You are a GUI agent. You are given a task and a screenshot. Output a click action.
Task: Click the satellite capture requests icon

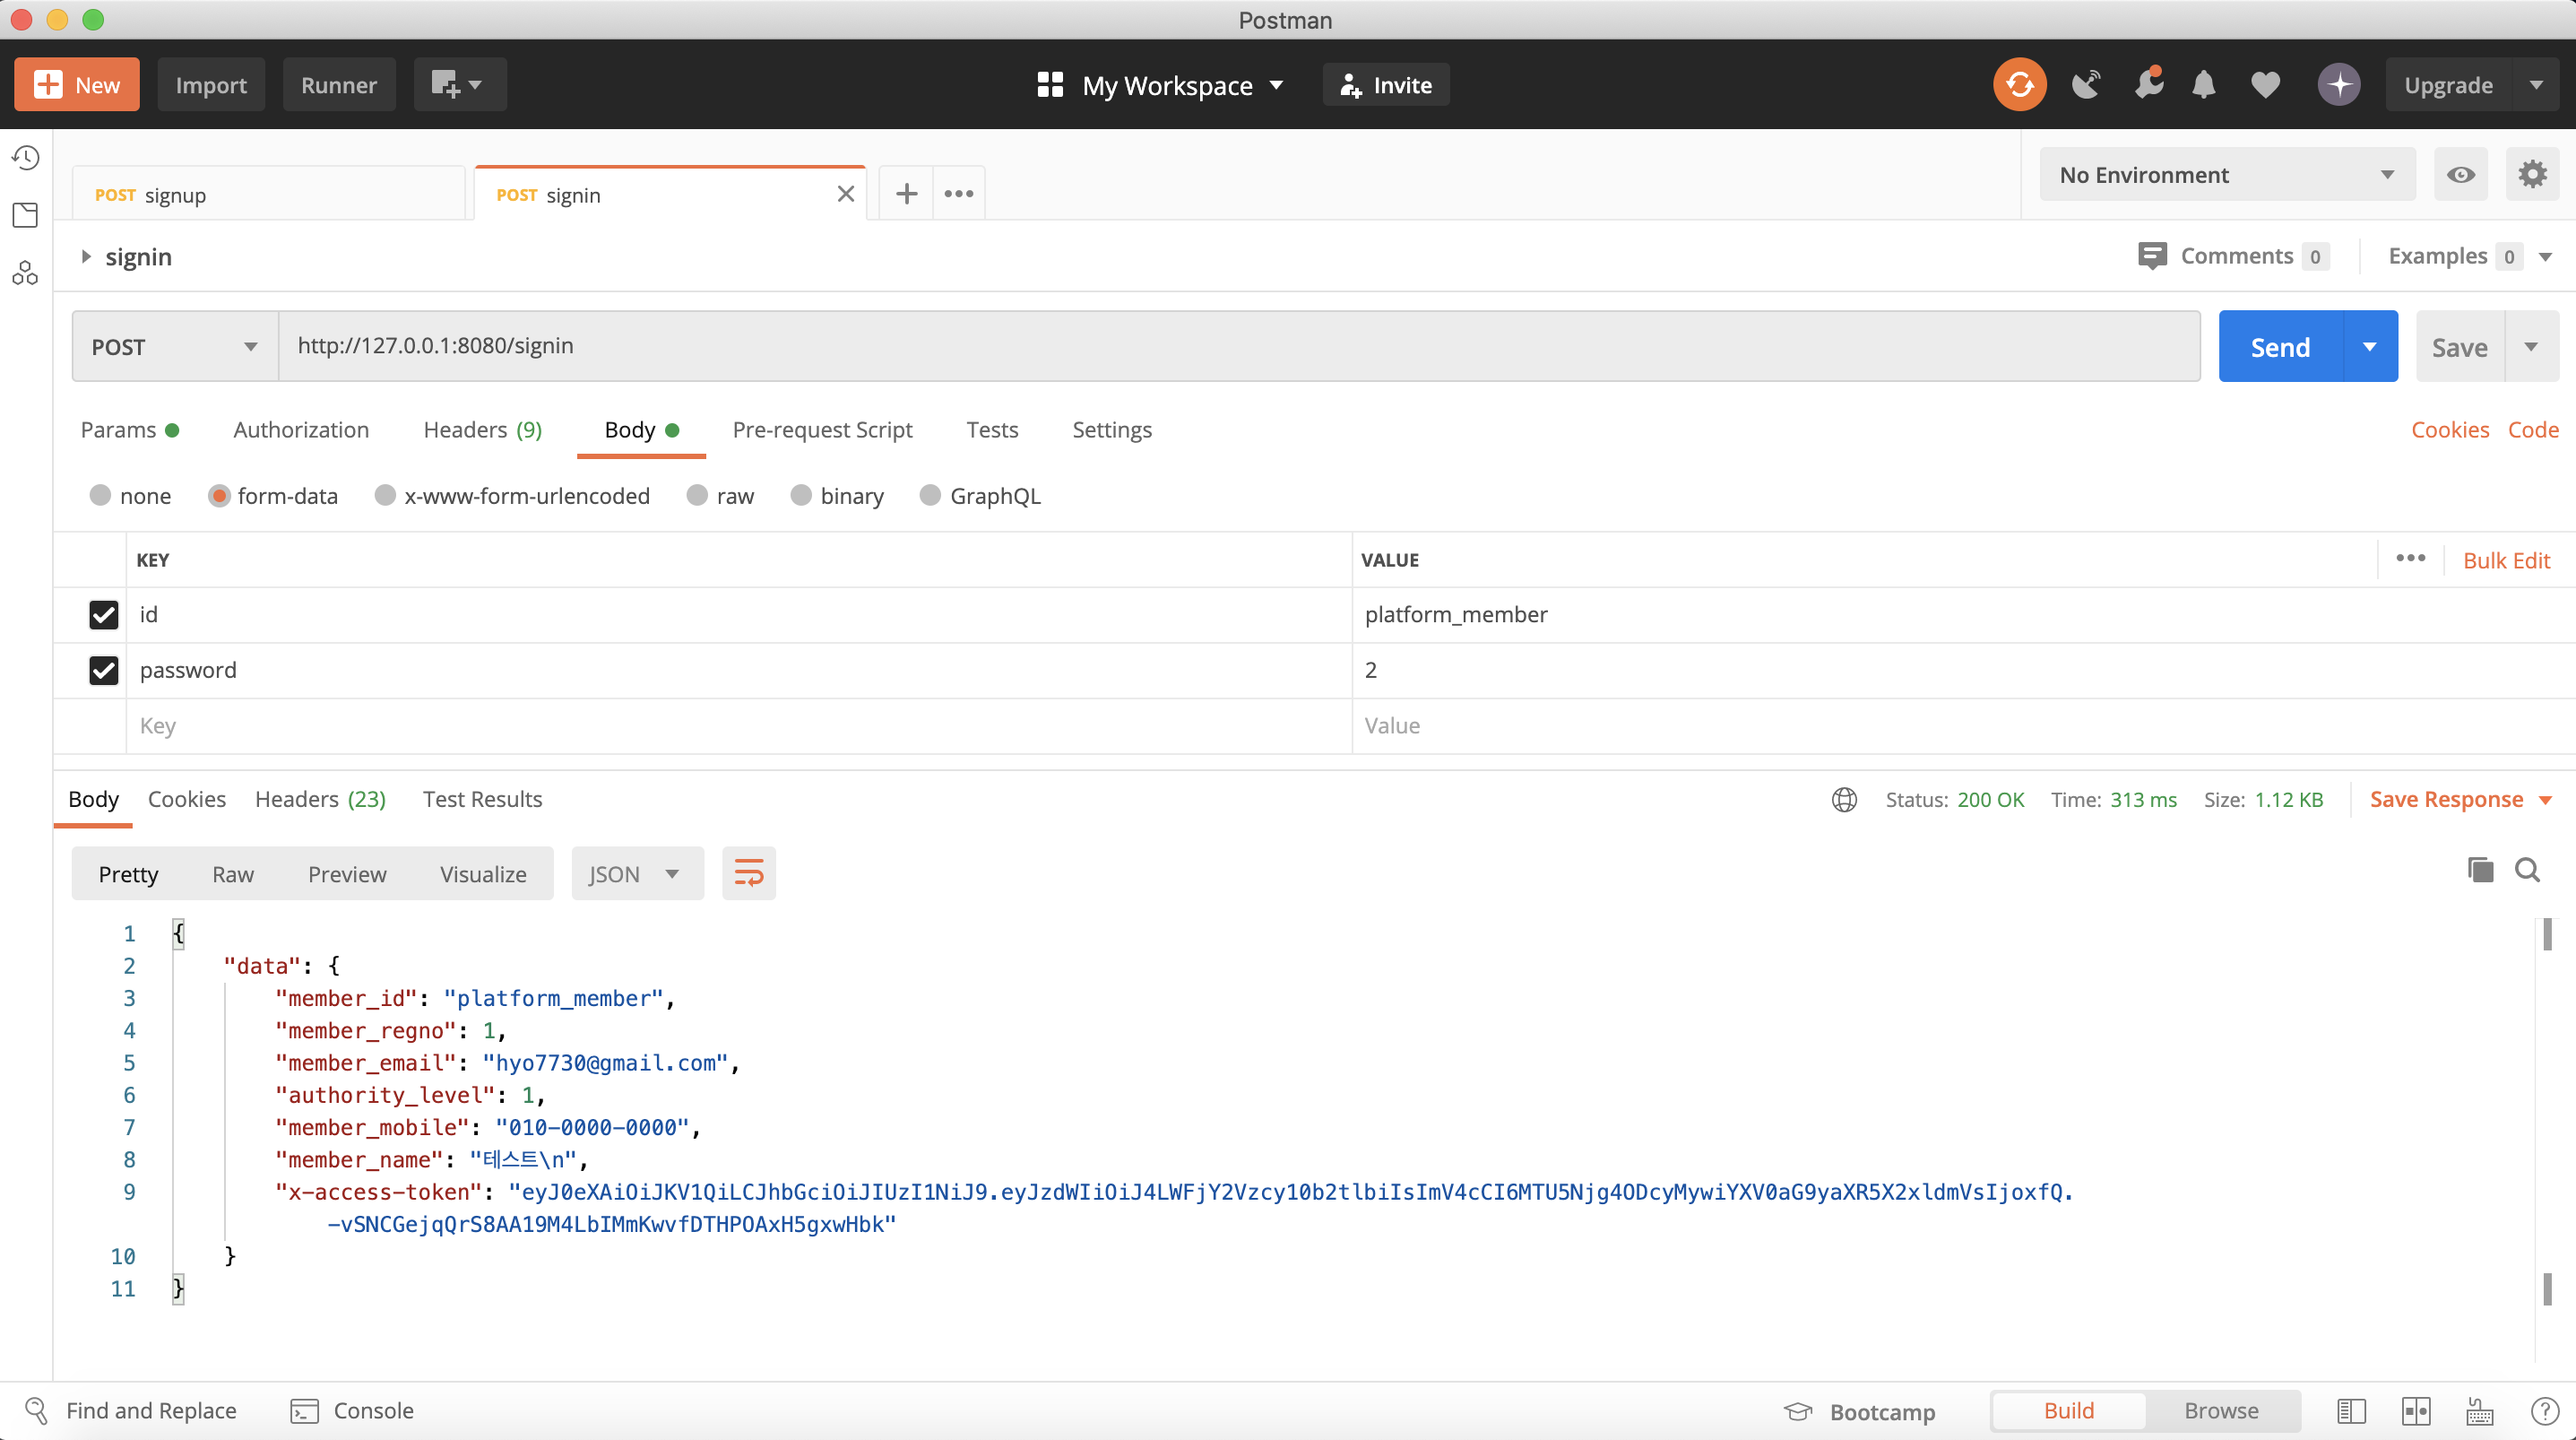click(2086, 85)
